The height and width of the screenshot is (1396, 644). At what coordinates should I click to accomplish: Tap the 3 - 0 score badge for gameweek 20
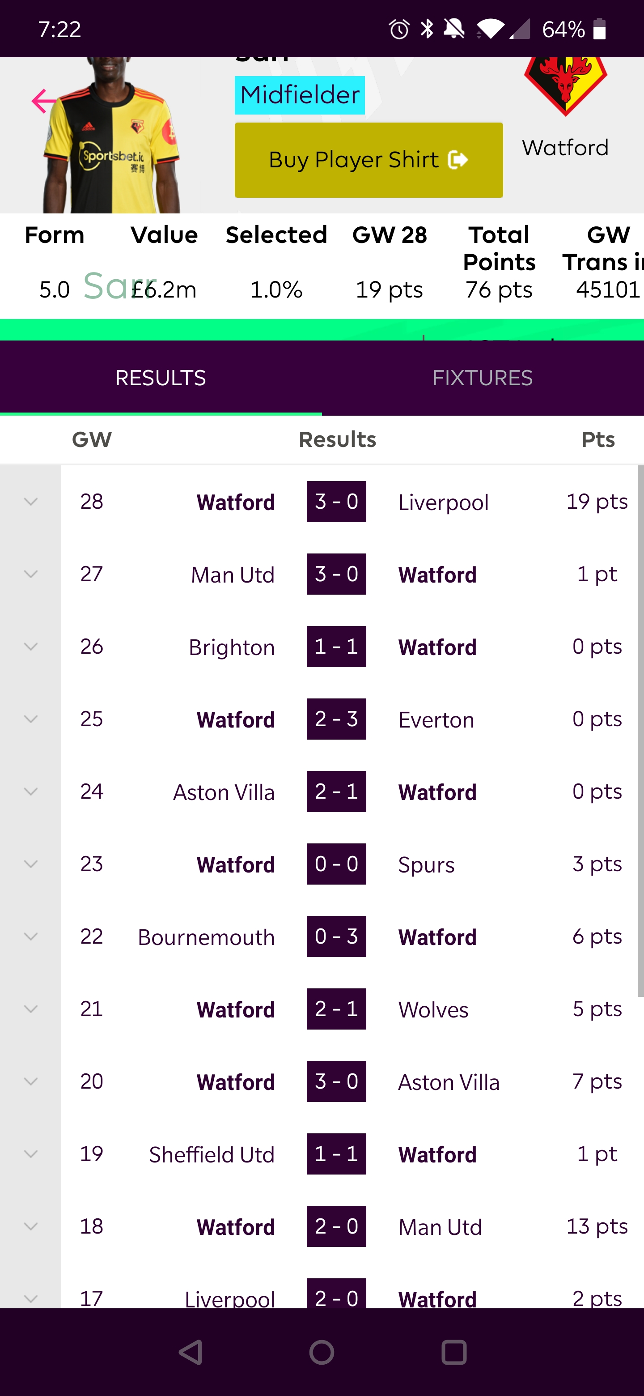click(336, 1082)
